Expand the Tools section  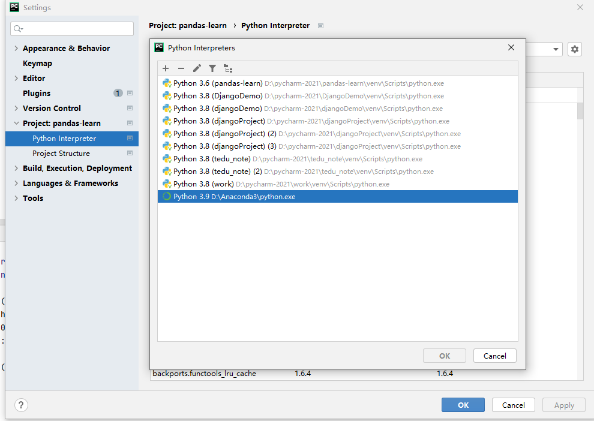(16, 198)
